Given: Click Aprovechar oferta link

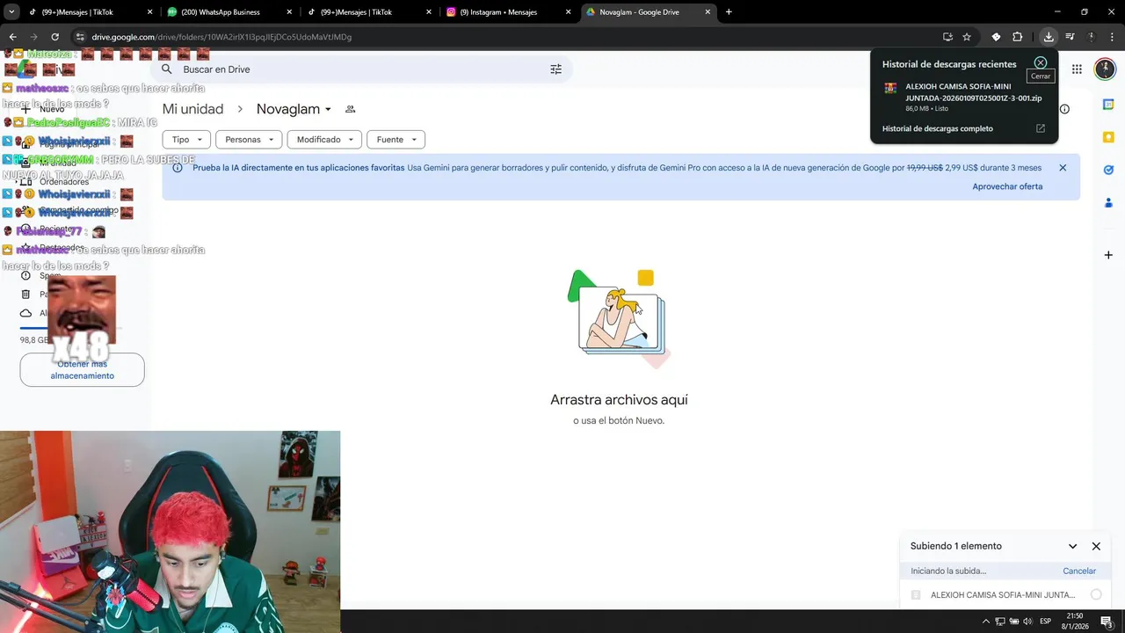Looking at the screenshot, I should [x=1007, y=186].
